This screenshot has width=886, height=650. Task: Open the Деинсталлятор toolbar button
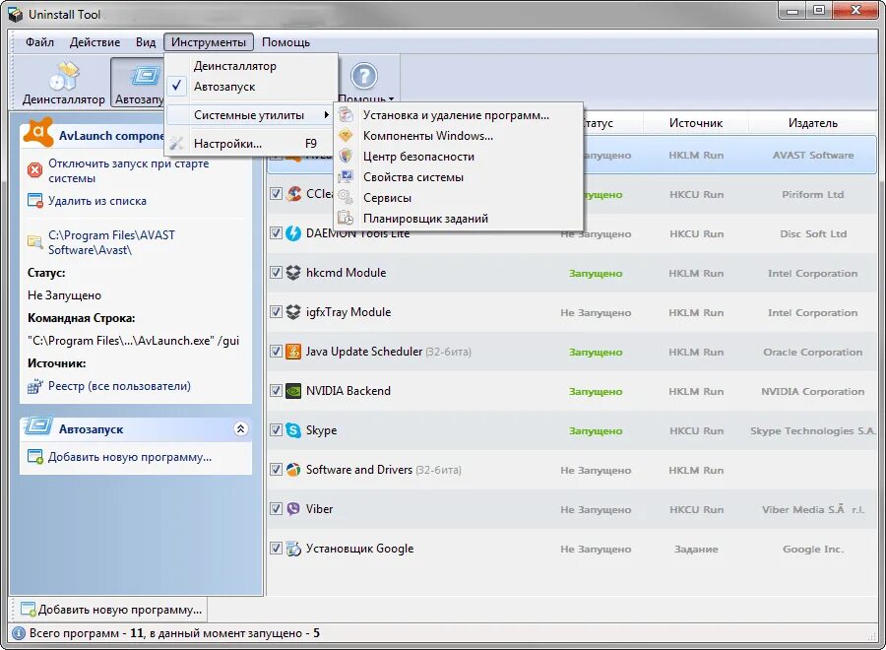(x=63, y=83)
